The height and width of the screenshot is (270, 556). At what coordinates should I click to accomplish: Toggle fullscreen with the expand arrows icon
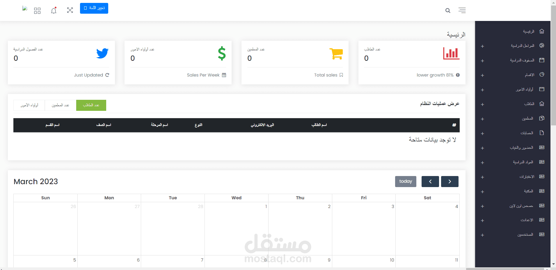pyautogui.click(x=70, y=10)
